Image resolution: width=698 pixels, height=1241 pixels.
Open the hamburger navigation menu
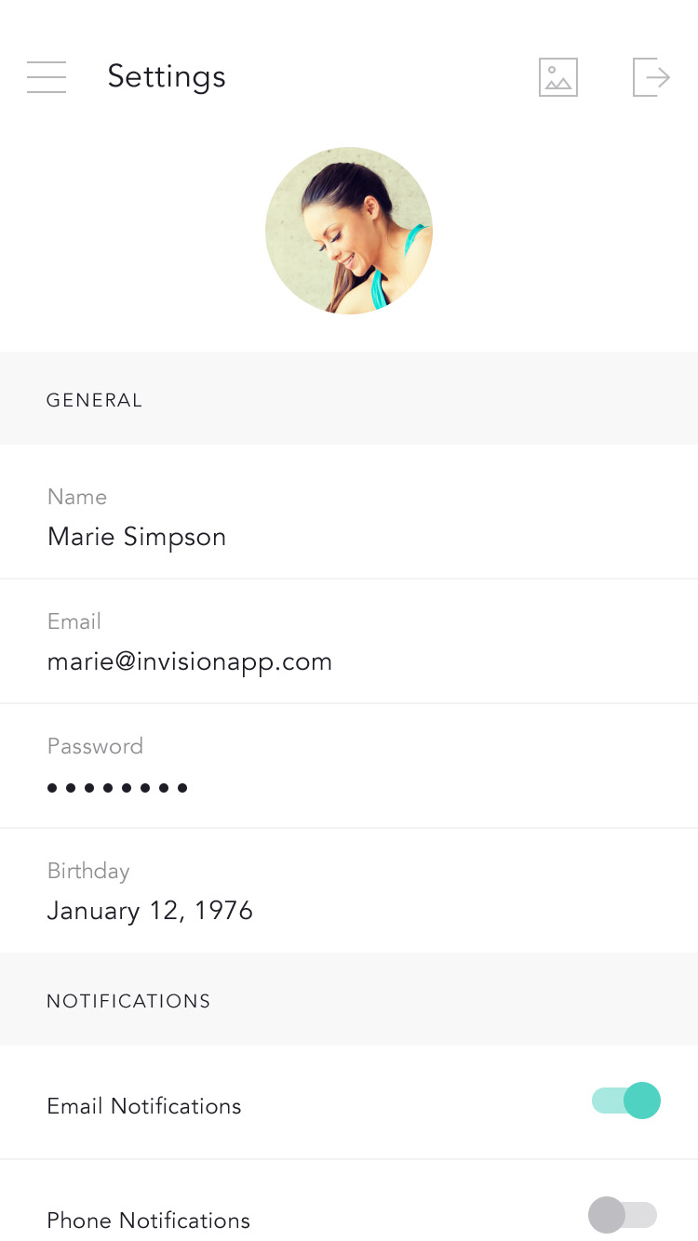tap(47, 76)
